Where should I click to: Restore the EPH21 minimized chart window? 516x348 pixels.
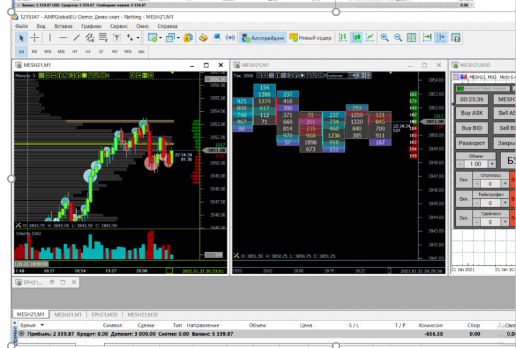coord(52,282)
